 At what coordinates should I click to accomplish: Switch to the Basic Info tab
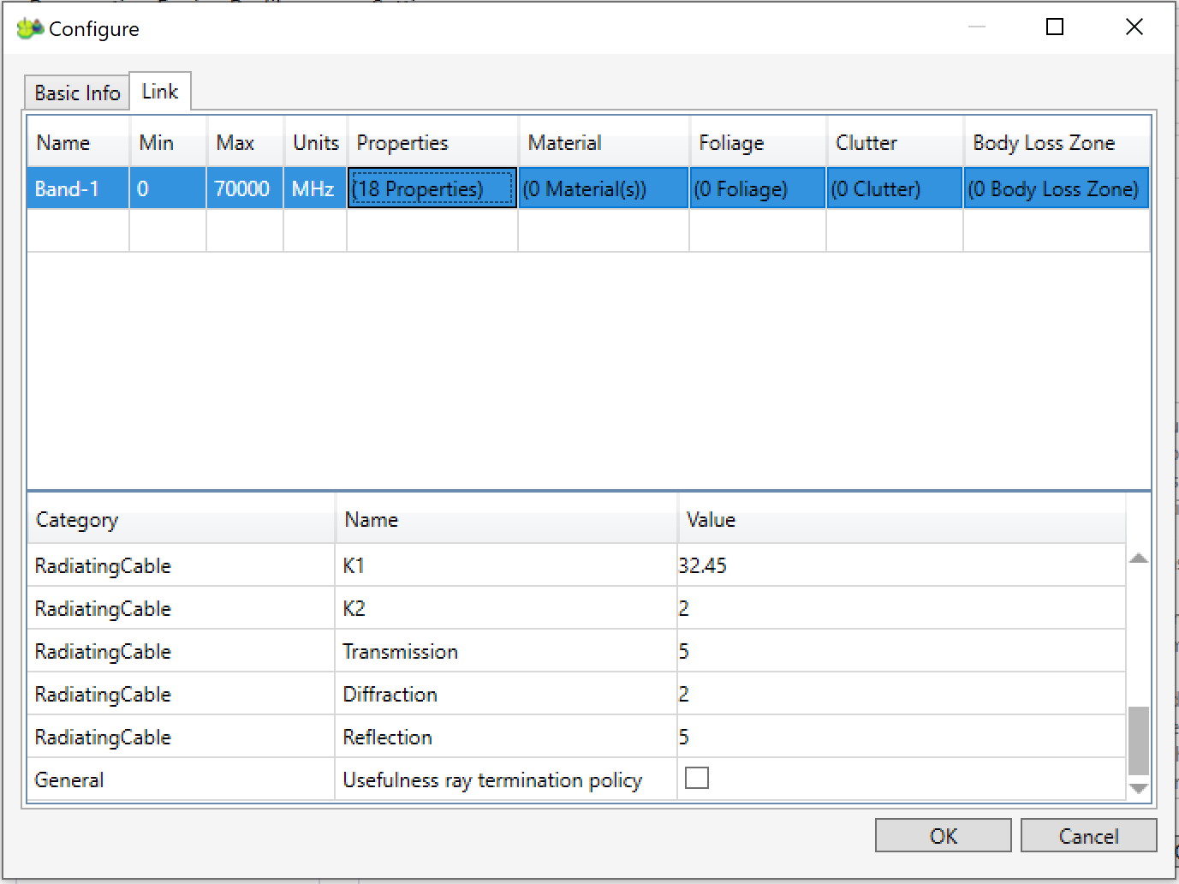coord(77,93)
